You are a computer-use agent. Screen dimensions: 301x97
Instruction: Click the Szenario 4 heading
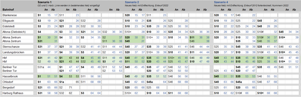pos(221,2)
